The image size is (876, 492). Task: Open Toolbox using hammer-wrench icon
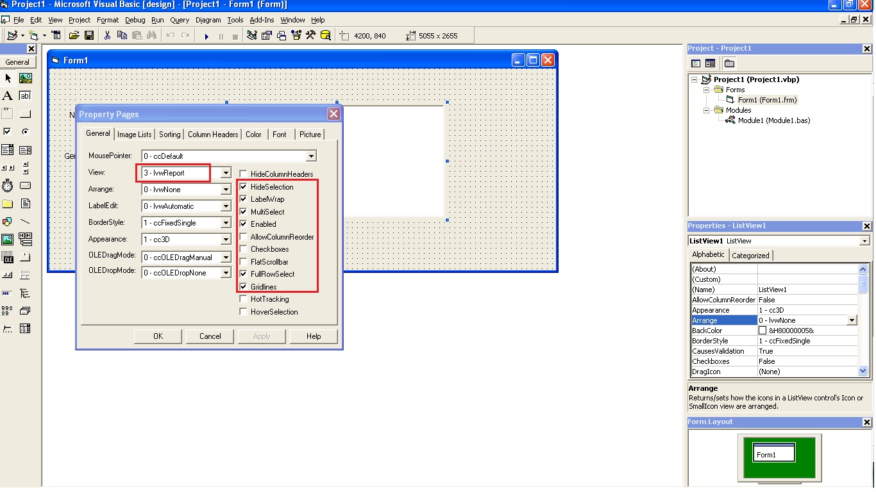point(311,36)
